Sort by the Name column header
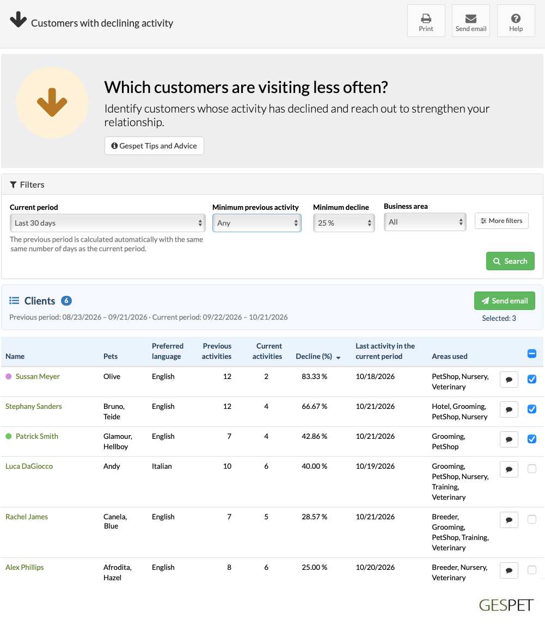545x627 pixels. pyautogui.click(x=15, y=356)
